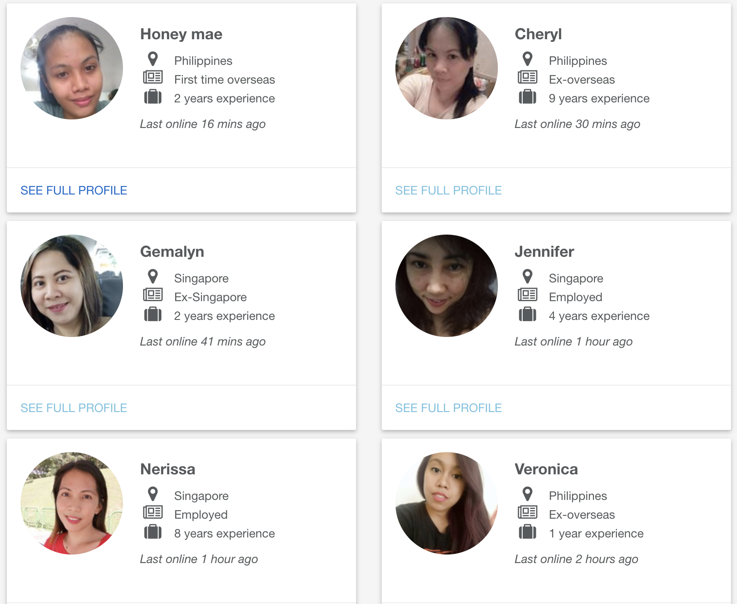Viewport: 737px width, 604px height.
Task: Open Cheryl's SEE FULL PROFILE link
Action: (x=448, y=190)
